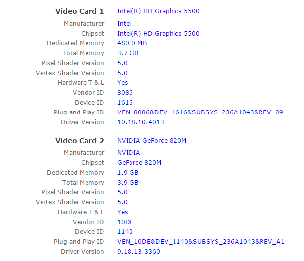
Task: Click Vendor ID value 10DE
Action: 126,222
